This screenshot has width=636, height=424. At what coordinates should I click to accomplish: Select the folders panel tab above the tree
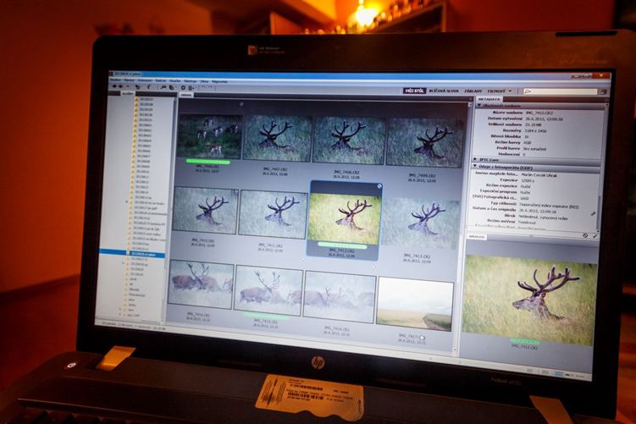(128, 93)
